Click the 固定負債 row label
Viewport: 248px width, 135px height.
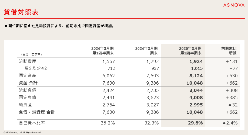(28, 98)
